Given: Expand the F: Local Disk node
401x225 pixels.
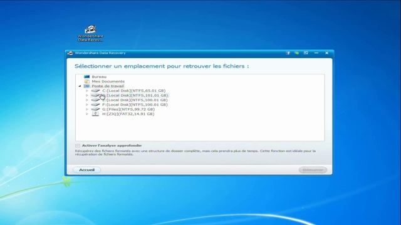Looking at the screenshot, I should [87, 104].
